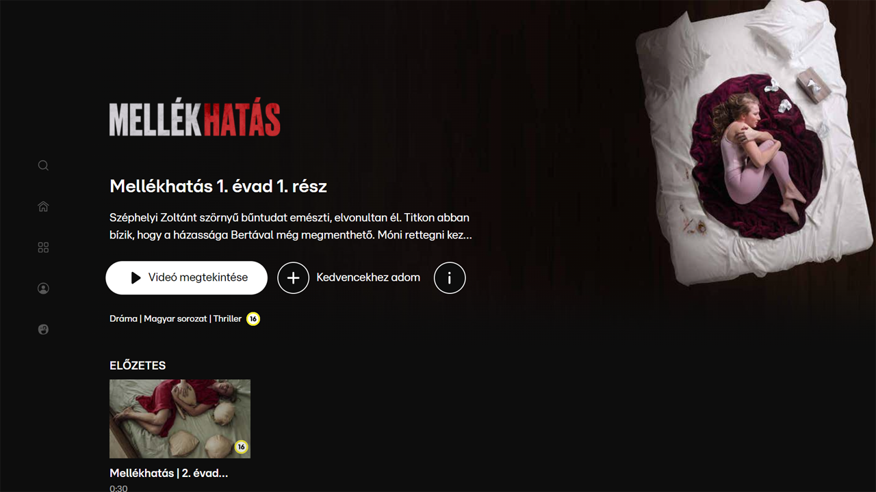Open the info circle icon

tap(450, 278)
